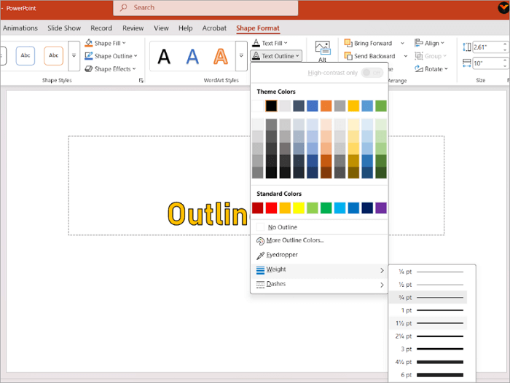510x383 pixels.
Task: Select the 1 pt line weight
Action: click(x=428, y=310)
